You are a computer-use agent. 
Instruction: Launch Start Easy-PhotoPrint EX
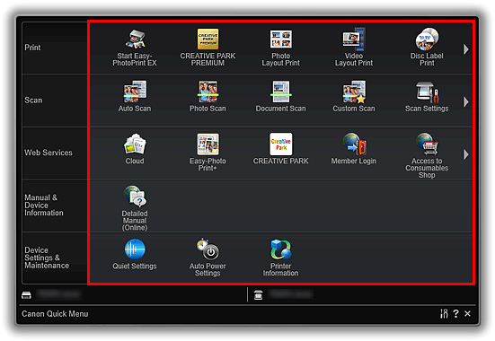pyautogui.click(x=135, y=48)
